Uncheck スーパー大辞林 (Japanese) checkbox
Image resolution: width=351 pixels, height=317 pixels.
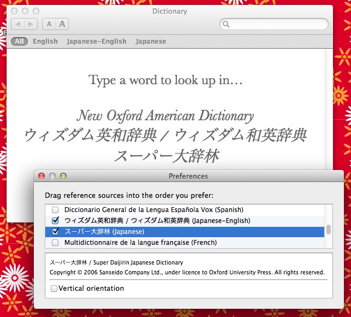[55, 231]
